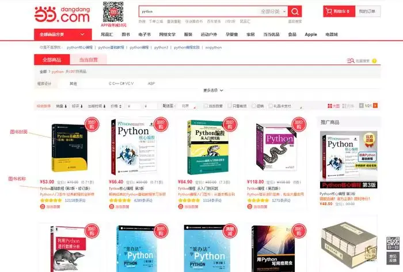Click the red search magnifier button
Screen dimensions: 403x272
(x=295, y=12)
